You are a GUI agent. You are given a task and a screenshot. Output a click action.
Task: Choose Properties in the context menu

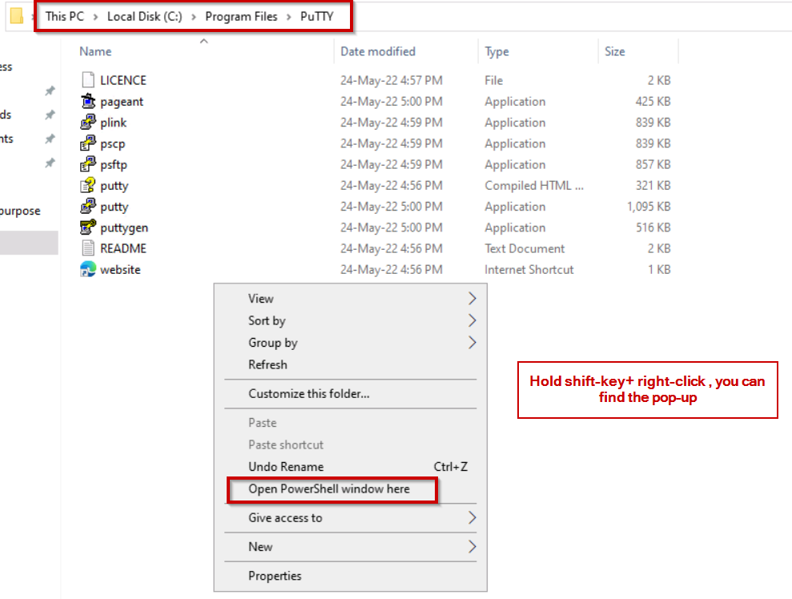coord(350,576)
